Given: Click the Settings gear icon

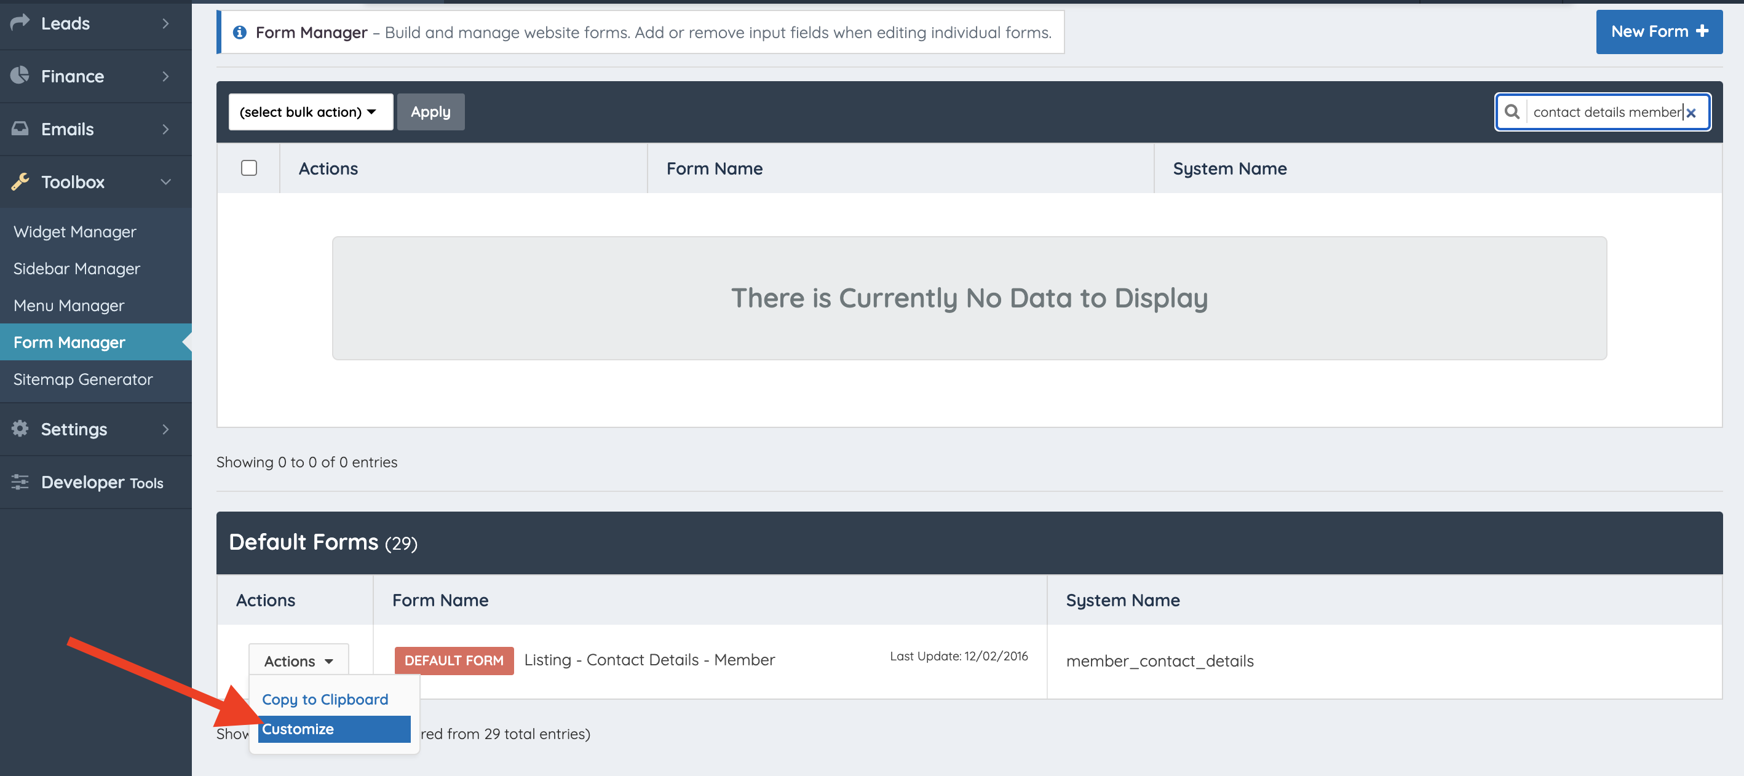Looking at the screenshot, I should 20,429.
